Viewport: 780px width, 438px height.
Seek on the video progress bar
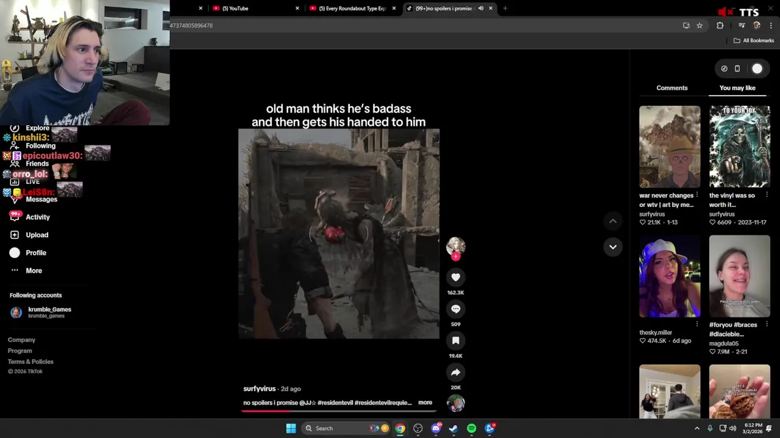339,411
